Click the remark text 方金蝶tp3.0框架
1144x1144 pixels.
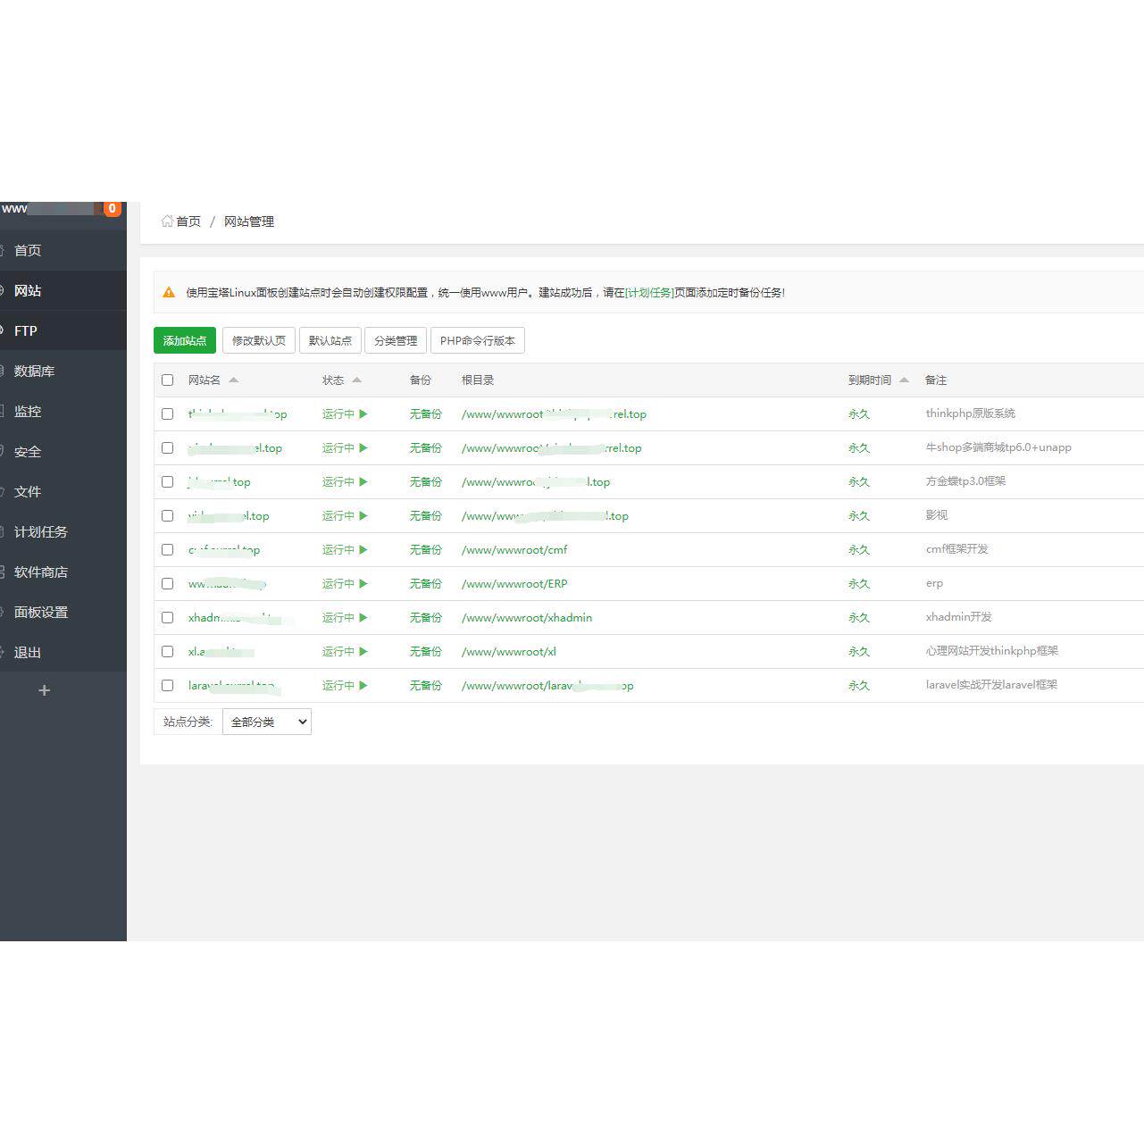[965, 481]
